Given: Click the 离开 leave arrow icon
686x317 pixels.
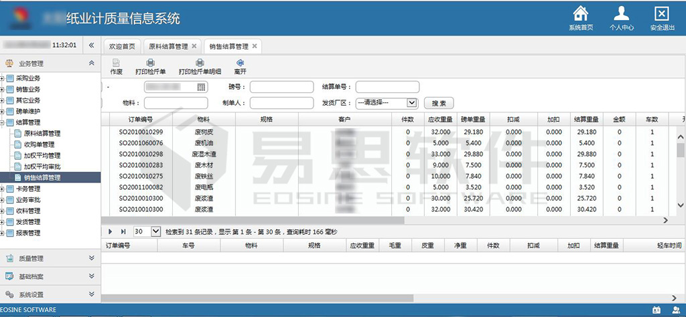Looking at the screenshot, I should (240, 63).
